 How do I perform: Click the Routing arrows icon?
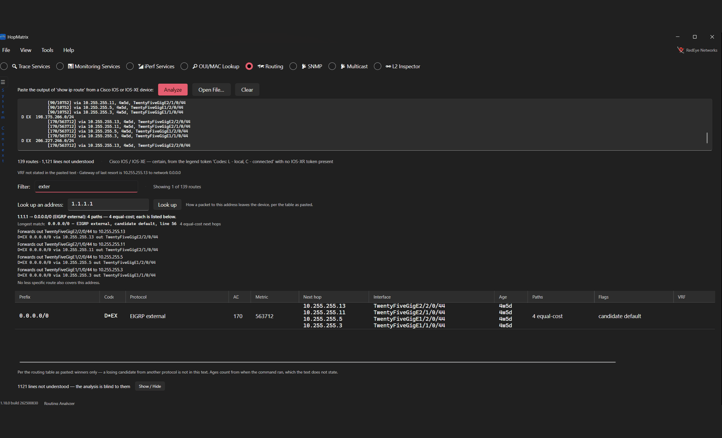(x=261, y=66)
